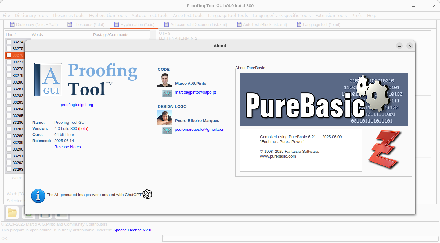This screenshot has width=440, height=243.
Task: Tick the checkbox for line 83275
Action: 9,48
